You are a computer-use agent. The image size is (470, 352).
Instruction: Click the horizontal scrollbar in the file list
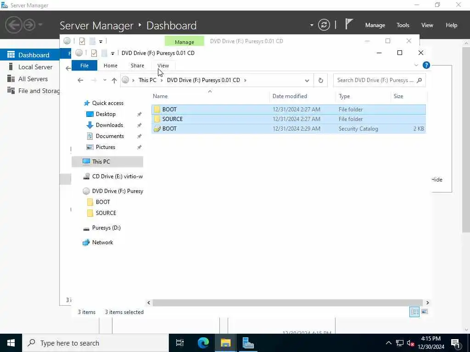click(x=287, y=303)
